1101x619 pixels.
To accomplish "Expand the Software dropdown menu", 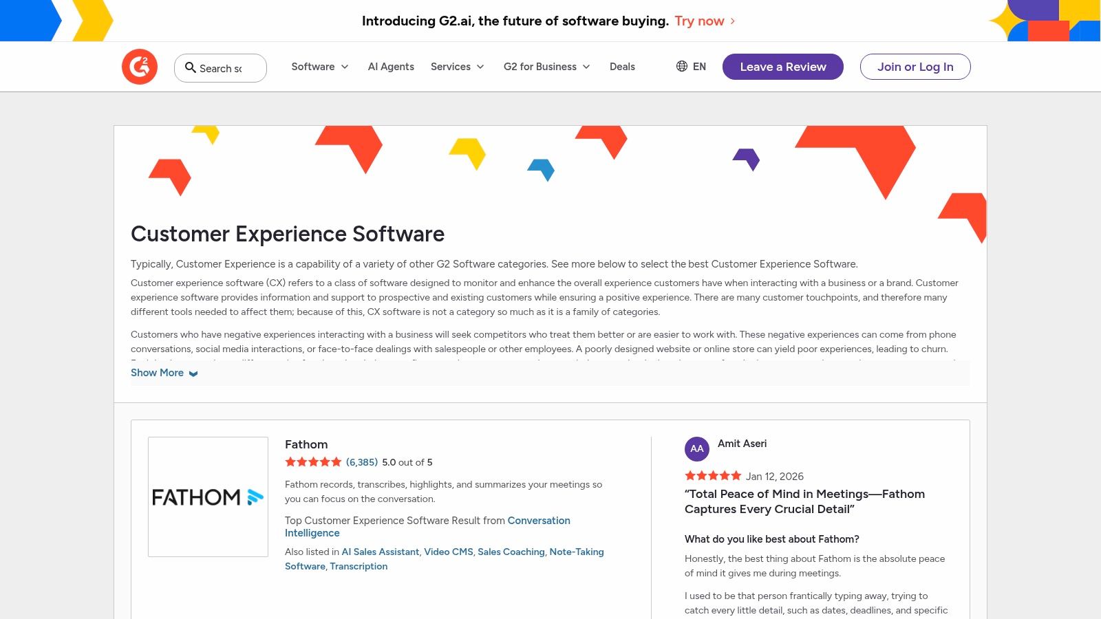I will coord(320,67).
